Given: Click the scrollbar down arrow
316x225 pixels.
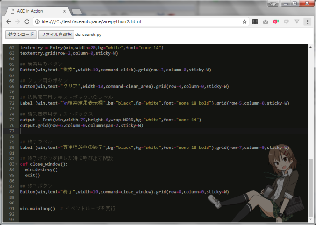Looking at the screenshot, I should [310, 219].
